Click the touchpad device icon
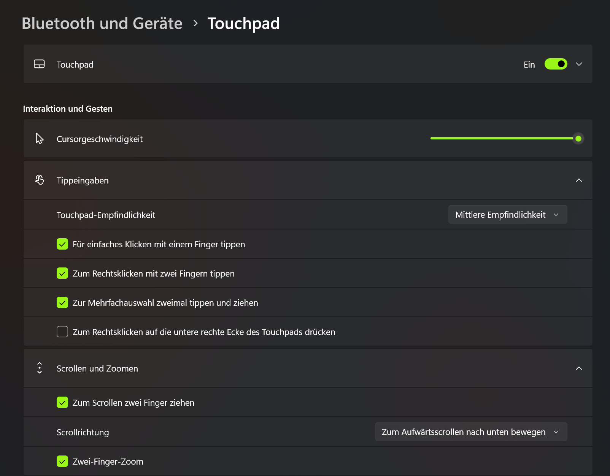Screen dimensions: 610x476 (39, 64)
